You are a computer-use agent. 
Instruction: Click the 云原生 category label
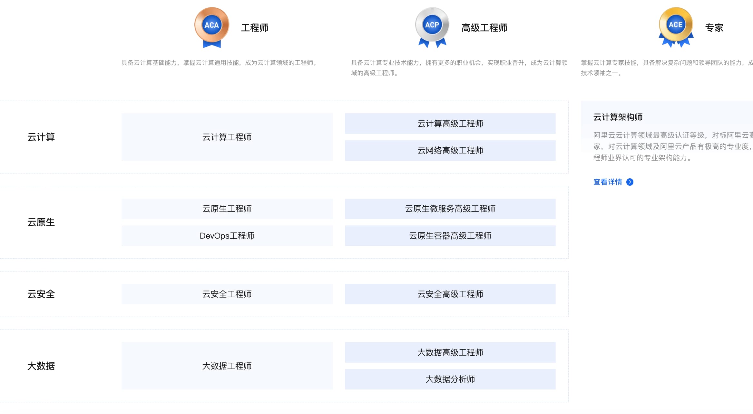pyautogui.click(x=41, y=222)
